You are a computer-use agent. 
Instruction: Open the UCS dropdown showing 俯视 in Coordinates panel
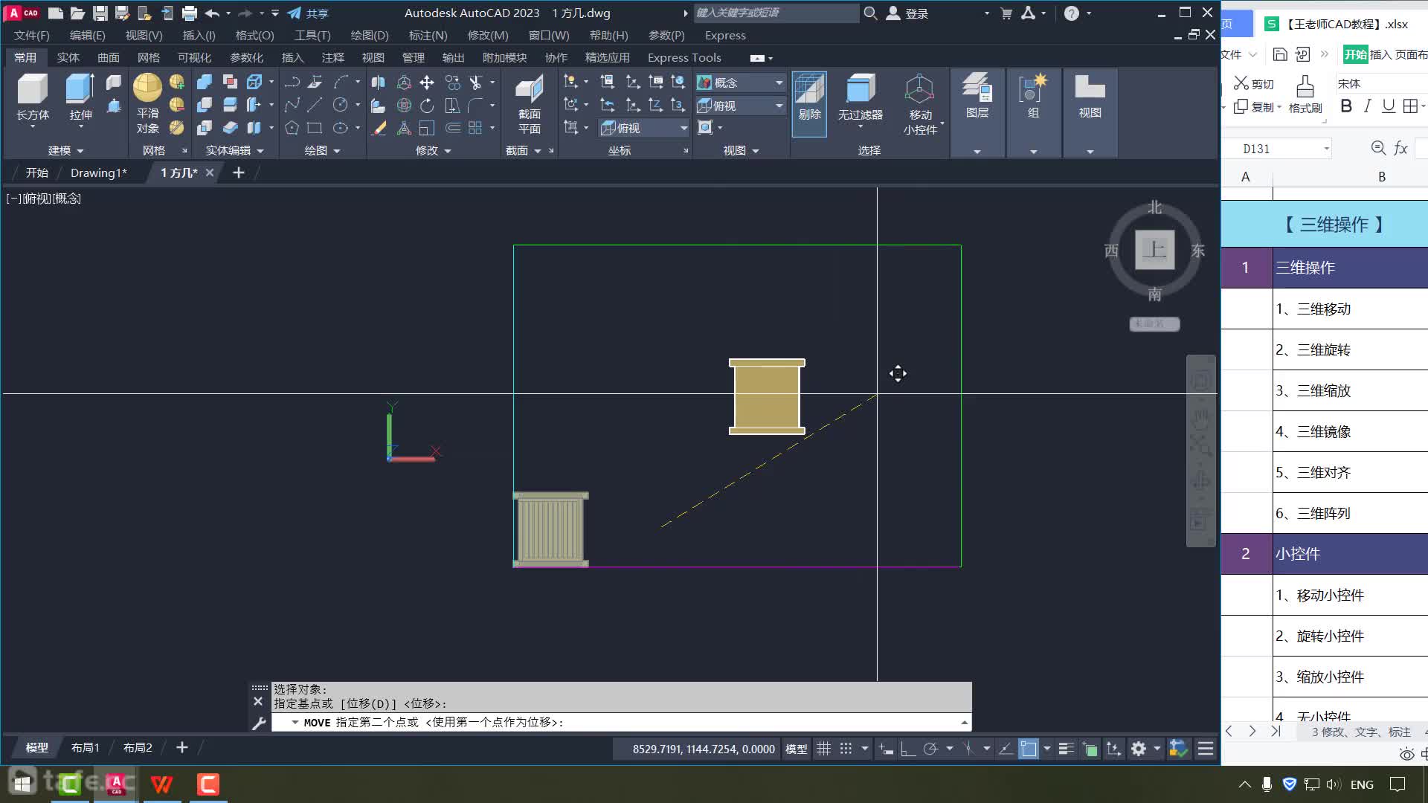(x=645, y=128)
